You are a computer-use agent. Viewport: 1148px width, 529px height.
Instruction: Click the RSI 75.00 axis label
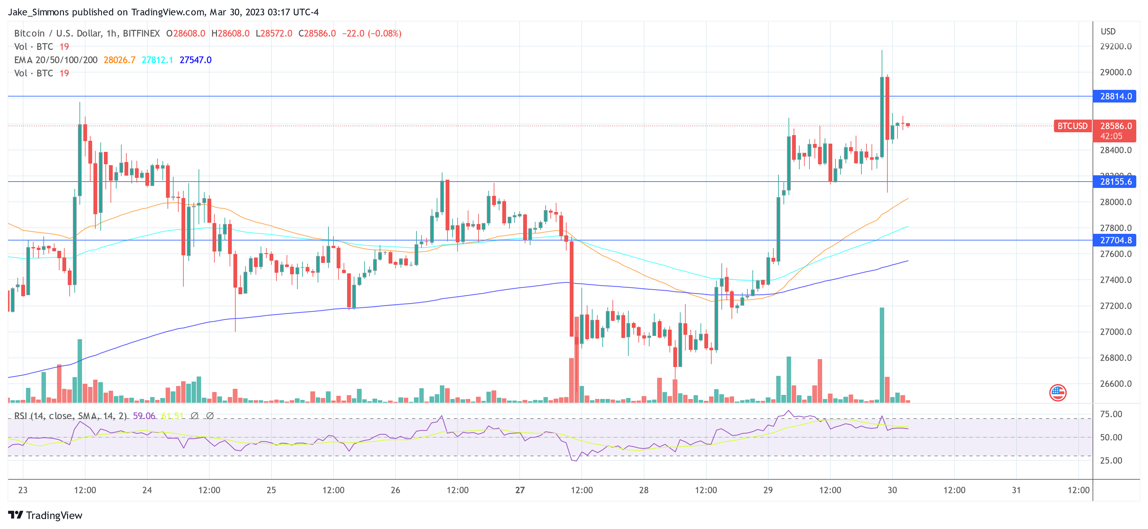point(1111,414)
